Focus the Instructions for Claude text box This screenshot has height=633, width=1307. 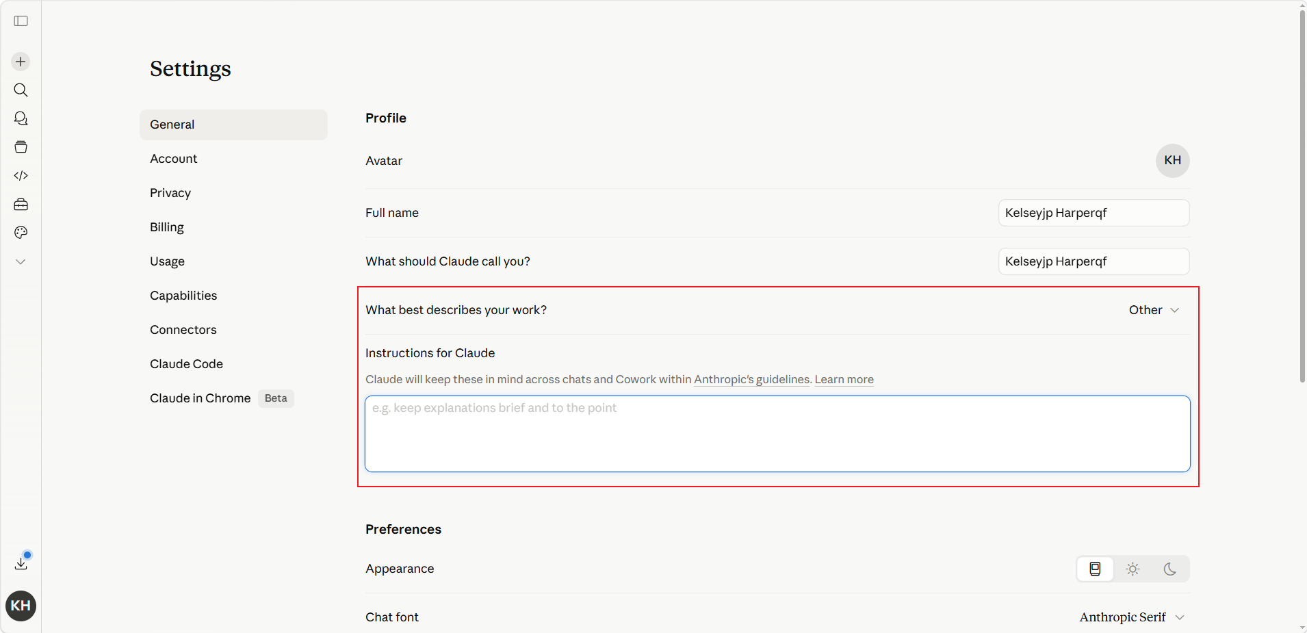[x=777, y=434]
